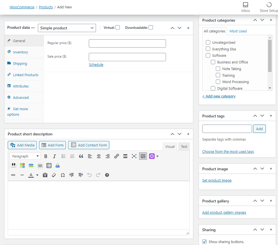Click the Add Media button
This screenshot has height=245, width=278.
(x=22, y=145)
